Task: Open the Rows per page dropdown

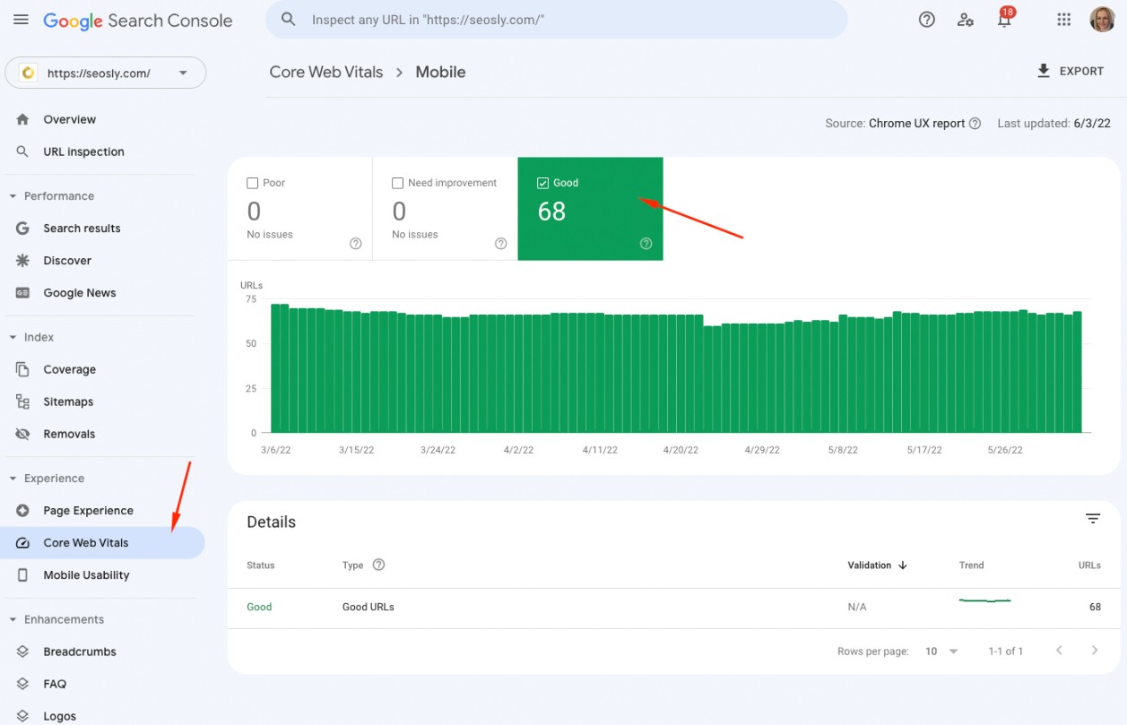Action: pyautogui.click(x=941, y=652)
